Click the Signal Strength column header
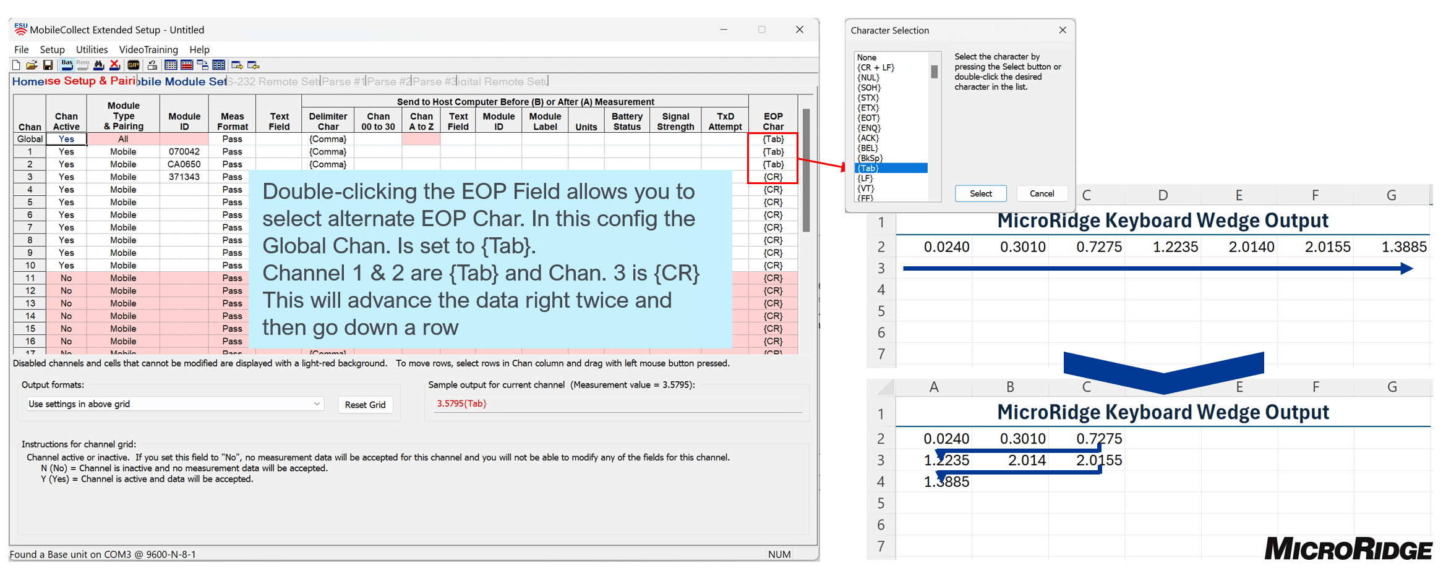The image size is (1446, 574). (675, 121)
